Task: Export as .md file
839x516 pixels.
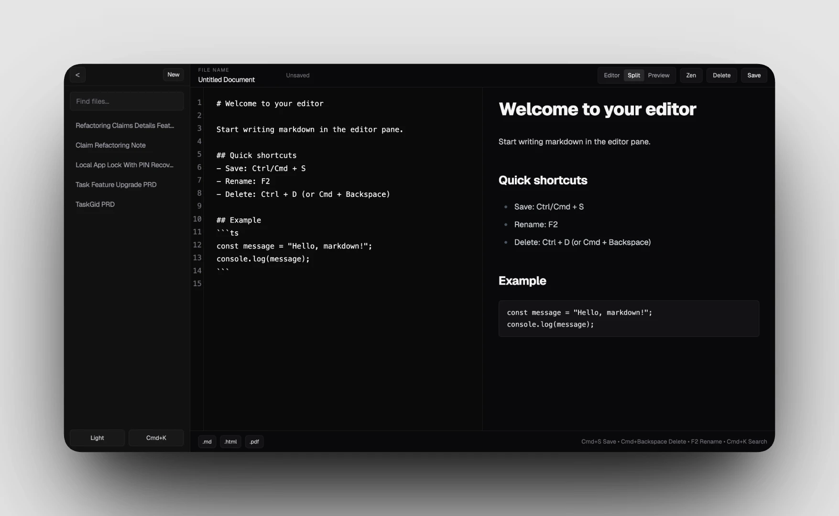Action: (207, 441)
